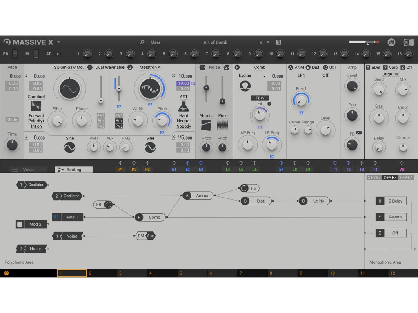Click the Mod 1 Sine wave icon
Screen dimensions: 418x313
click(x=69, y=148)
